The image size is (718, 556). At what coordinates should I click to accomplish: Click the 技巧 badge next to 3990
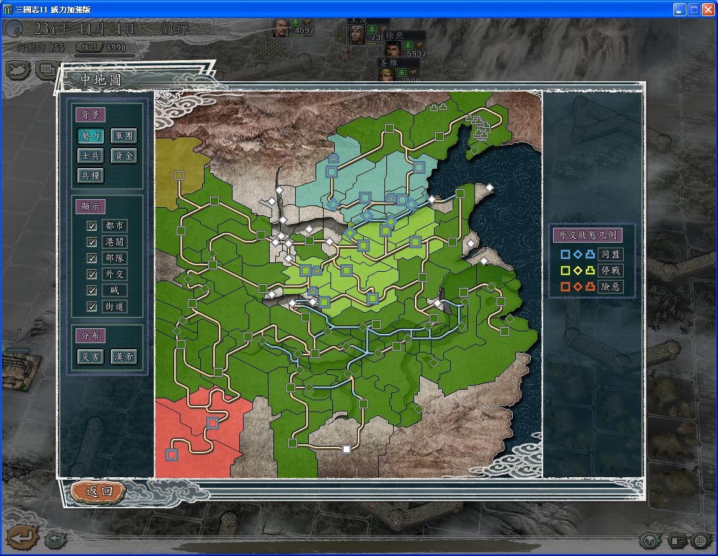tap(90, 47)
